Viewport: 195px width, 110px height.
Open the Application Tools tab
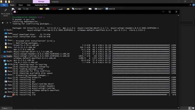pos(41,5)
